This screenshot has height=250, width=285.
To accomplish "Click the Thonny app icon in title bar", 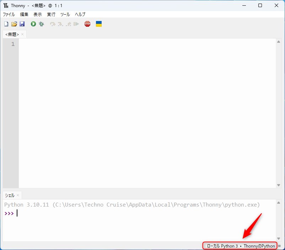I will [6, 6].
